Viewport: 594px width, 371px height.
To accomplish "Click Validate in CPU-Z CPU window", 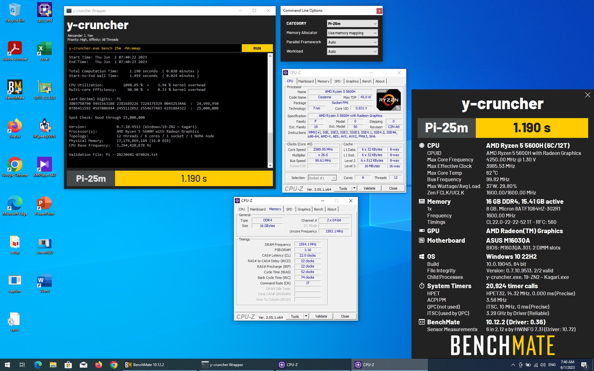I will (369, 188).
